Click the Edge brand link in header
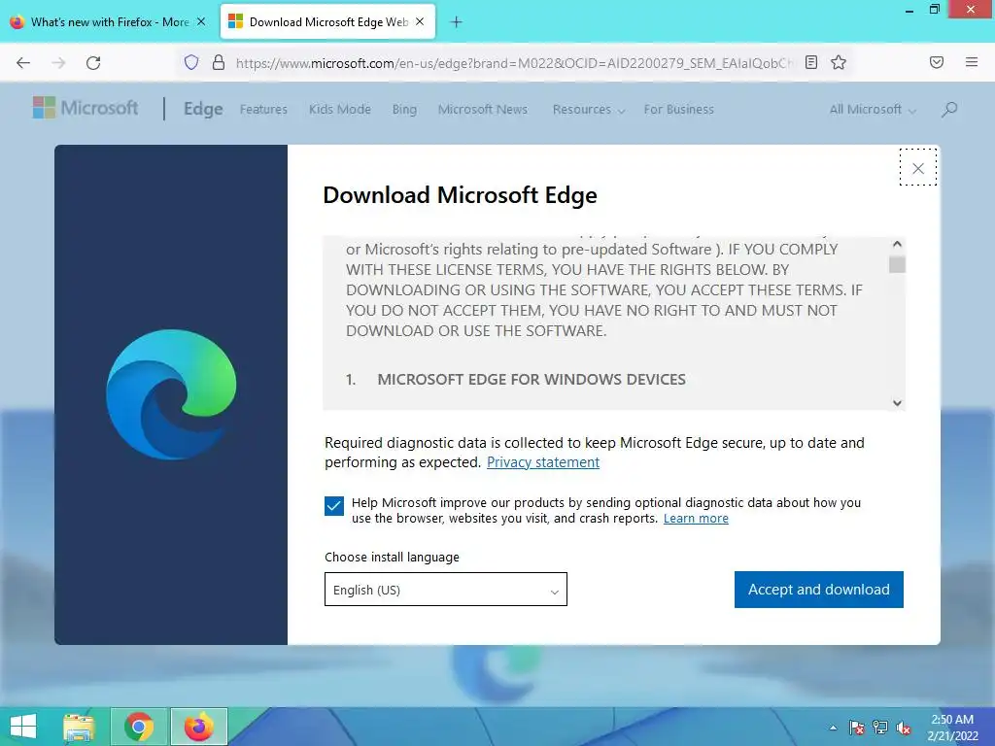Screen dimensions: 995x746 pos(203,109)
